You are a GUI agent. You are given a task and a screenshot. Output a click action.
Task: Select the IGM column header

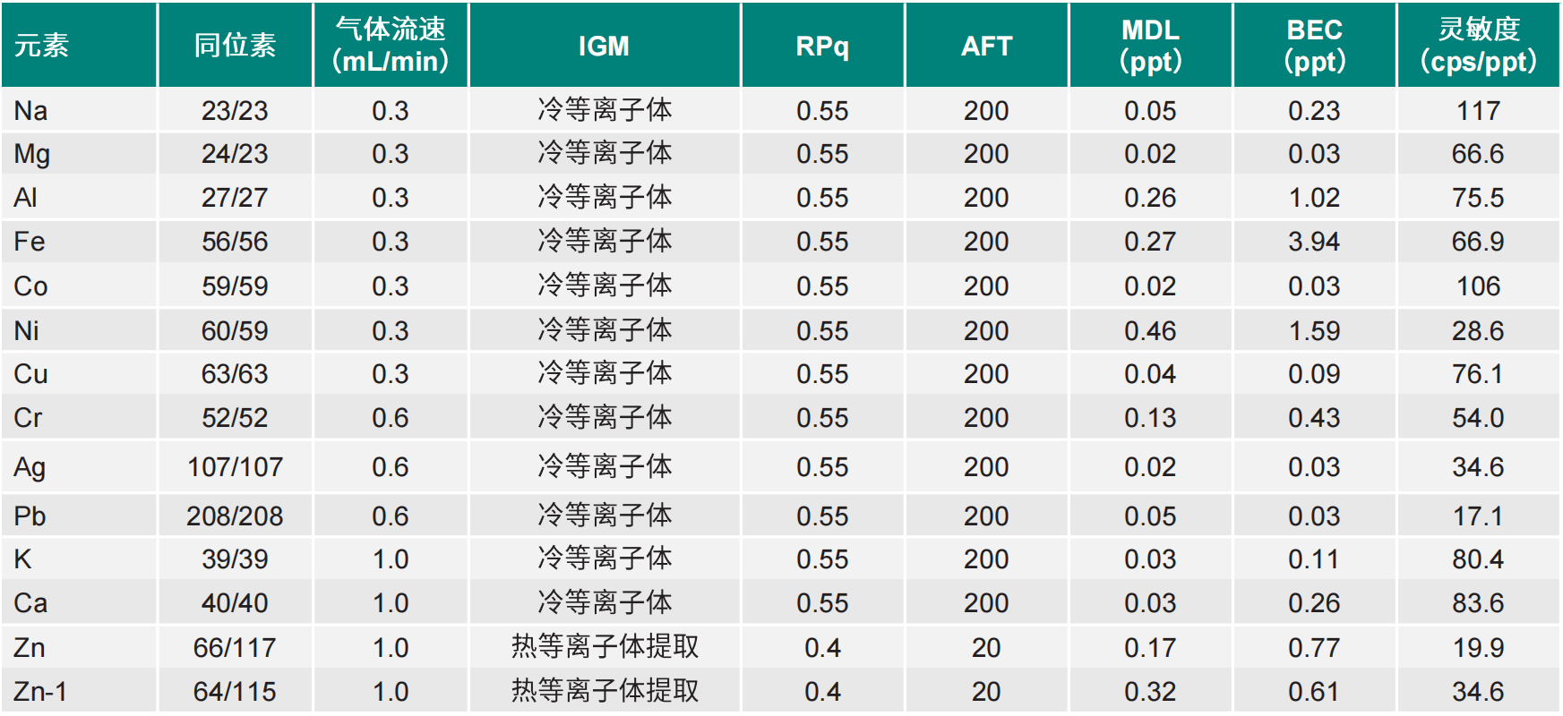[604, 46]
